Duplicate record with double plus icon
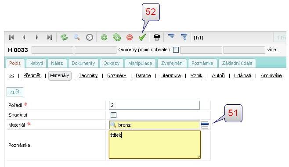Viewport: 289px width, 167px height. (117, 37)
